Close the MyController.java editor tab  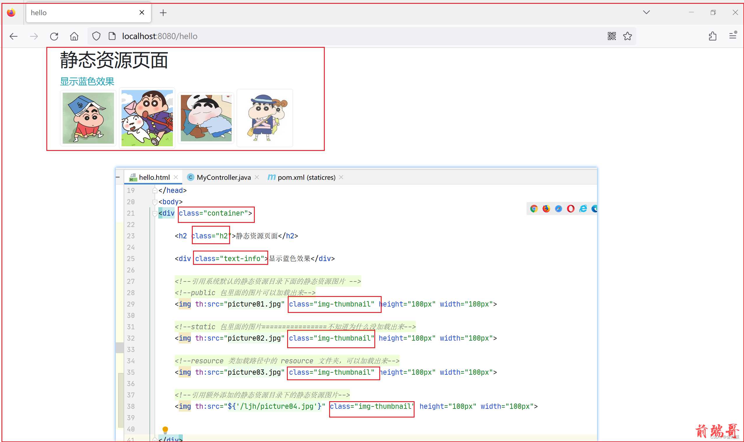pos(257,177)
